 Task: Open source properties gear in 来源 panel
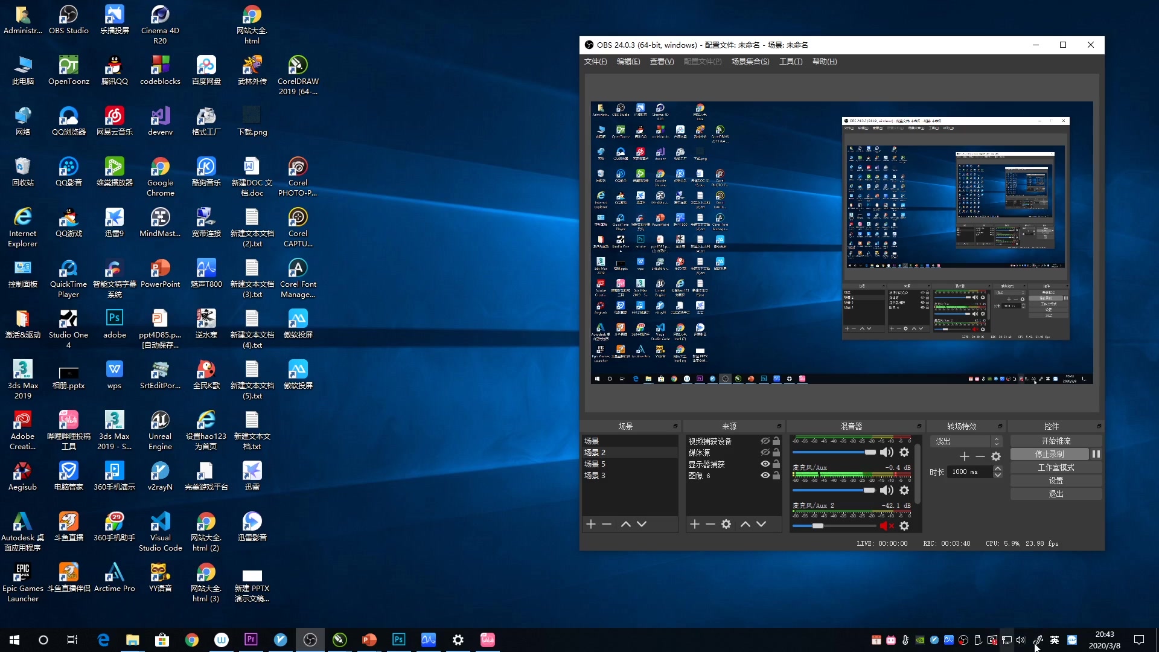point(726,524)
